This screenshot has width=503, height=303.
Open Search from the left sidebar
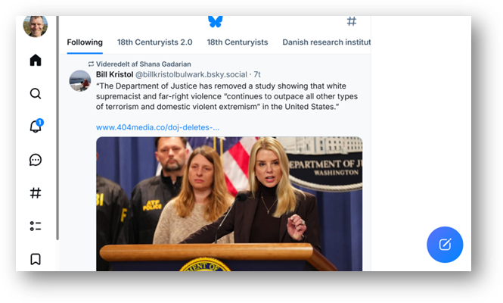pos(36,94)
